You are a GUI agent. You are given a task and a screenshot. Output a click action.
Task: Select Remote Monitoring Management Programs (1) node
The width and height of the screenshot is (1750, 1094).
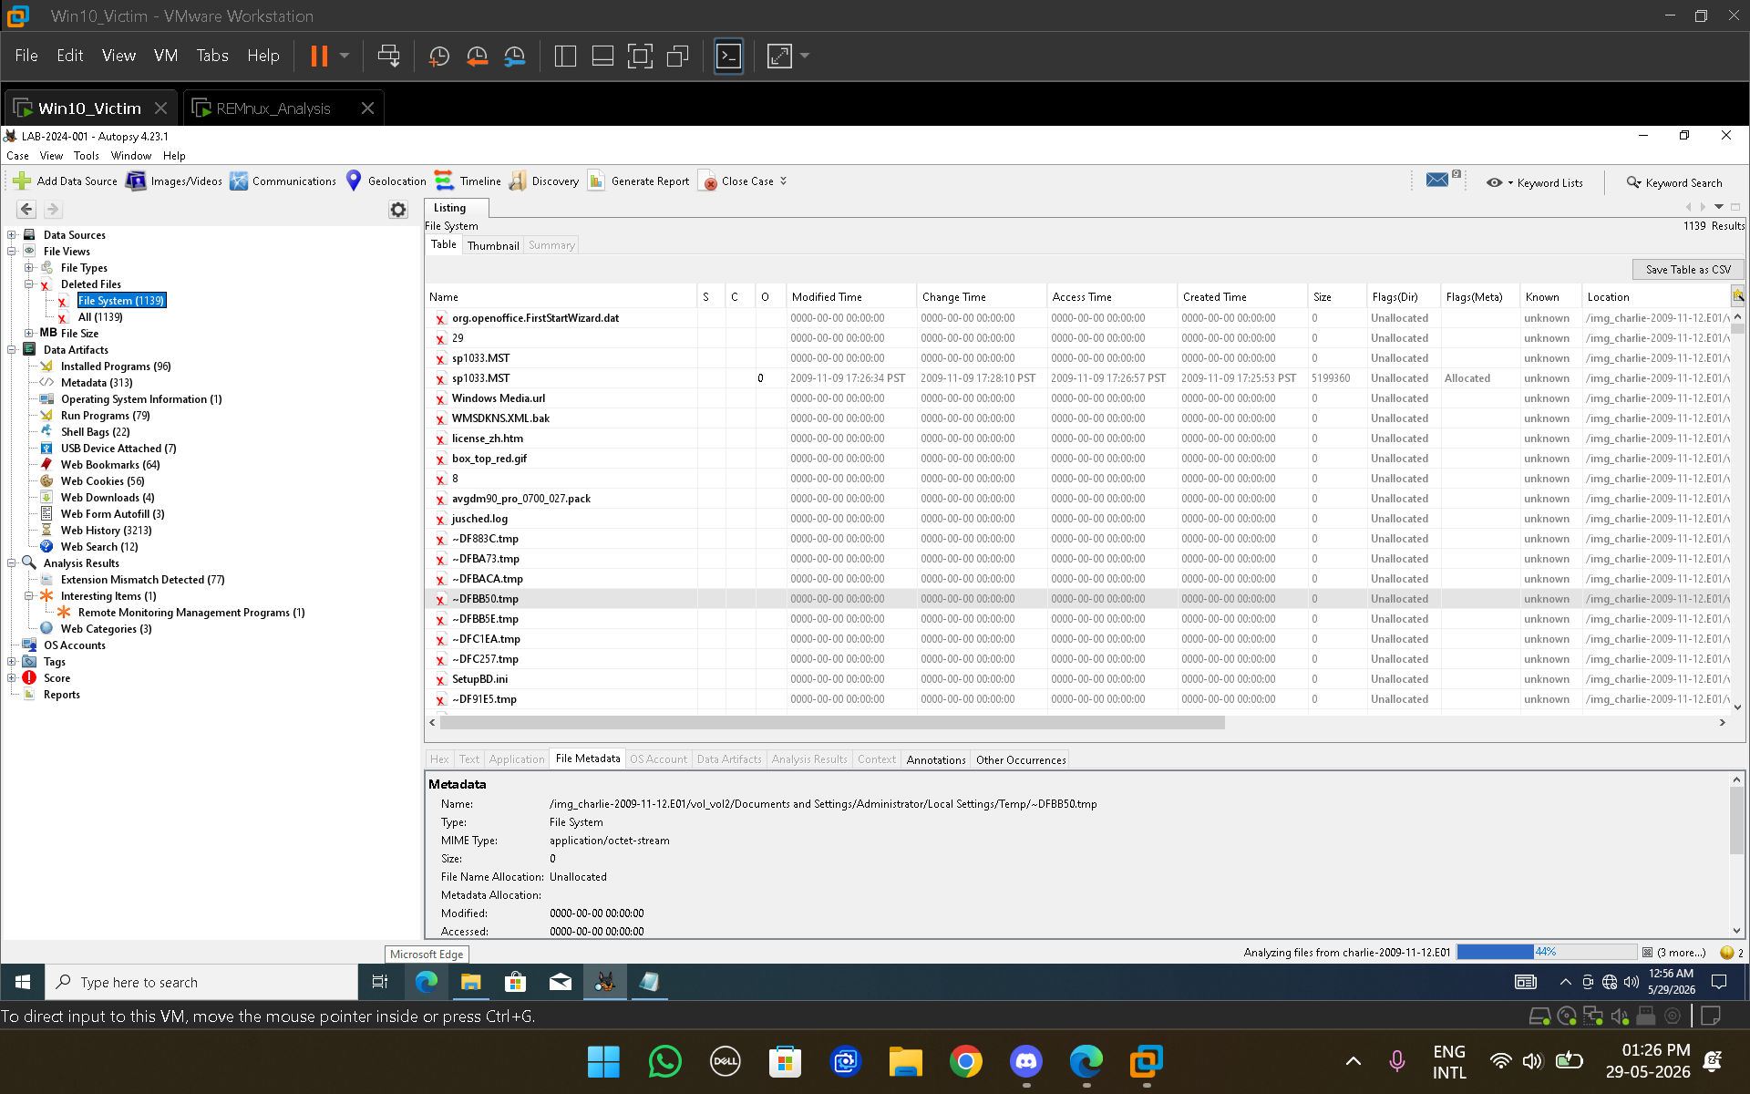[x=191, y=613]
